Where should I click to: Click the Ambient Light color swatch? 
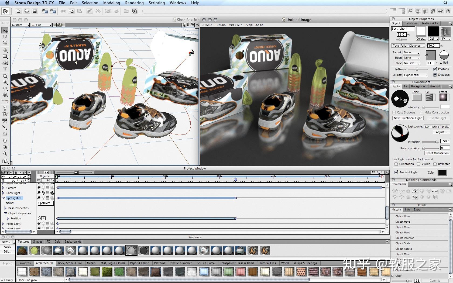click(442, 172)
